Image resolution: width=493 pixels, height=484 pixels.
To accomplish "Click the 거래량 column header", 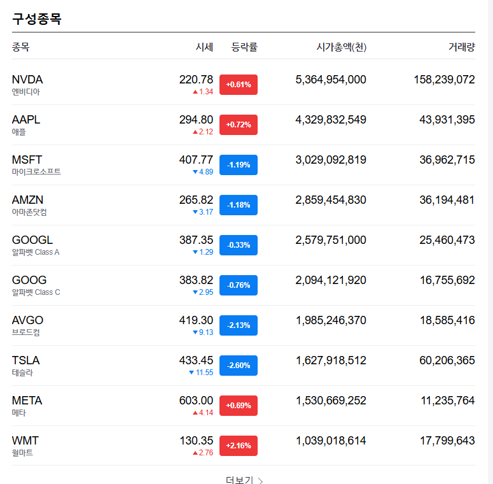I will coord(462,47).
